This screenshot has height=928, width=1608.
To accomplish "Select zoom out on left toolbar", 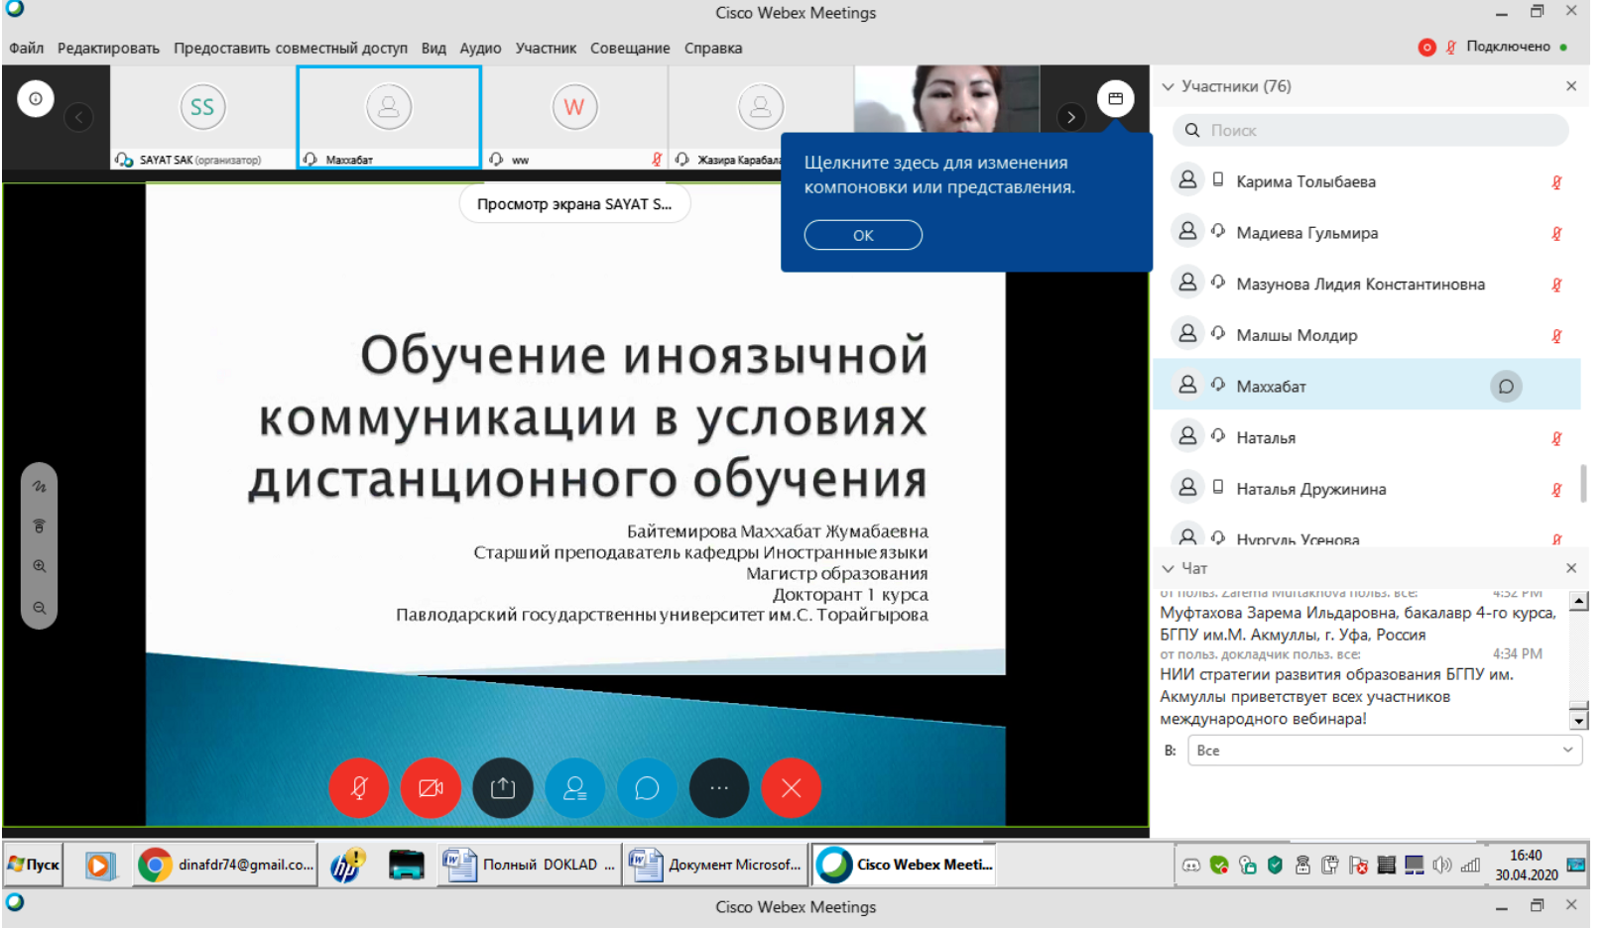I will coord(40,608).
